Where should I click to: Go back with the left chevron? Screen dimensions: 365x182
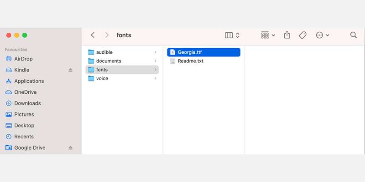[x=93, y=35]
